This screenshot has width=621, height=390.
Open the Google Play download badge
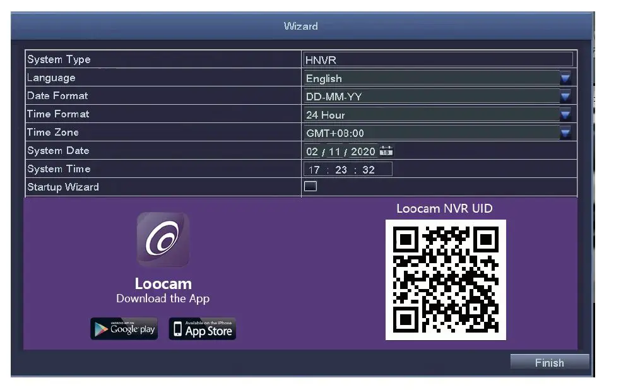(124, 329)
